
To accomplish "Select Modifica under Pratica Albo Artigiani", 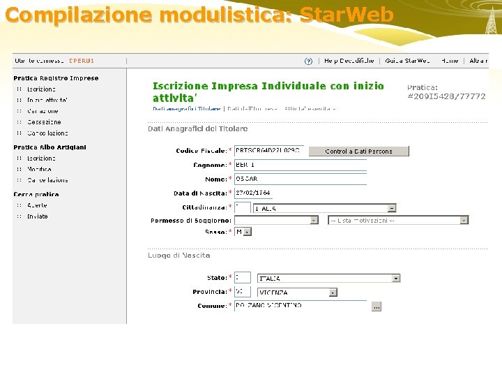I will pyautogui.click(x=39, y=169).
